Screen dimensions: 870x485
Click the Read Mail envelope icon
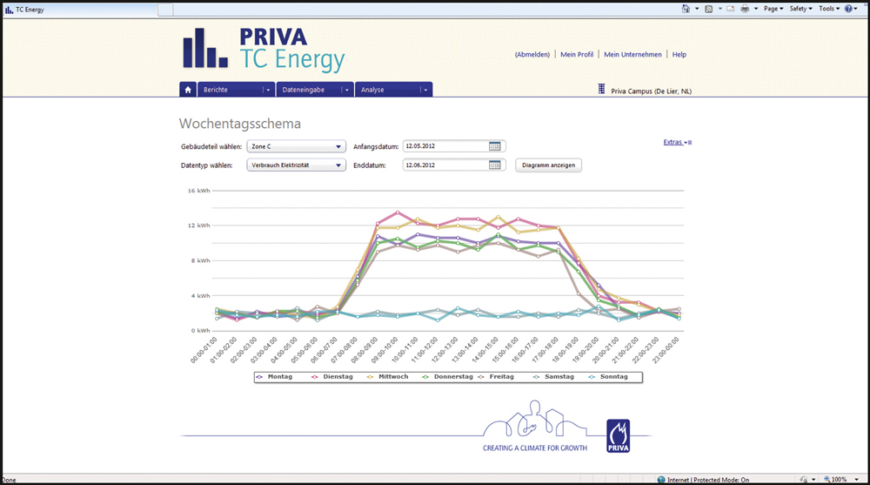point(730,9)
